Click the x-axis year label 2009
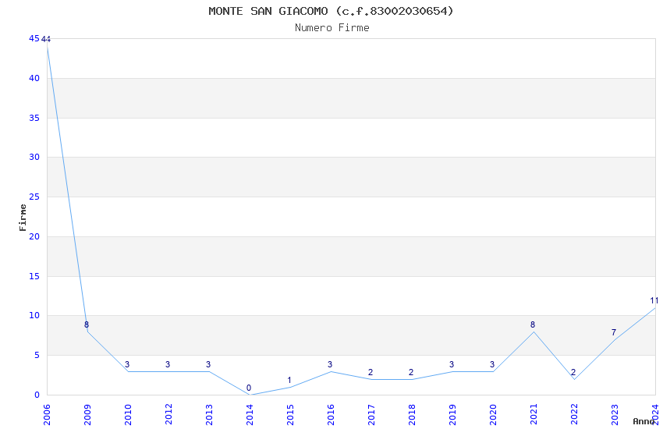Image resolution: width=663 pixels, height=429 pixels. (87, 415)
